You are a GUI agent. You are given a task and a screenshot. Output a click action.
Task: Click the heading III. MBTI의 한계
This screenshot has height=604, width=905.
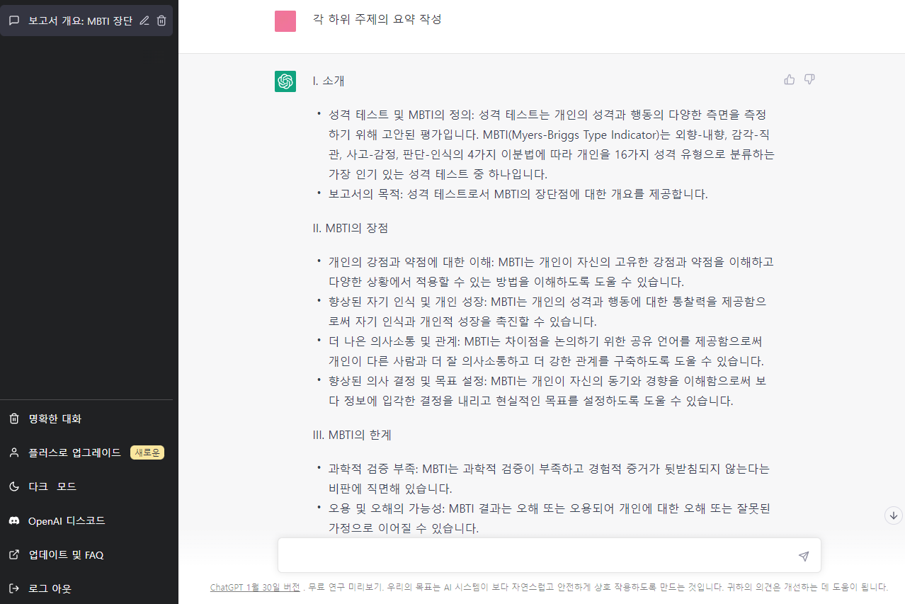[353, 434]
